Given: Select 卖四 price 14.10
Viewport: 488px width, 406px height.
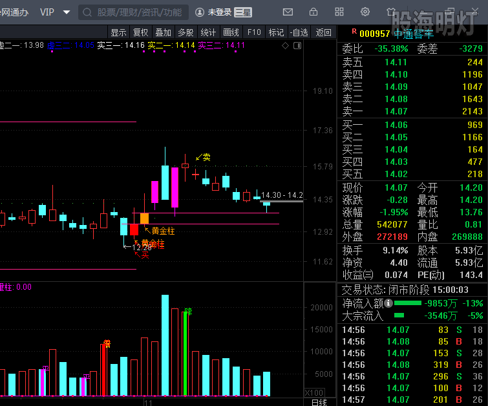Looking at the screenshot, I should 396,74.
